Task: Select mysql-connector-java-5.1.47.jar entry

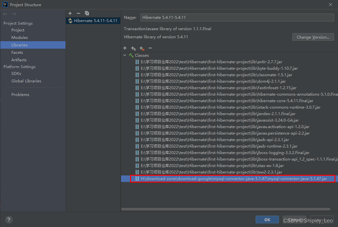Action: click(x=234, y=178)
